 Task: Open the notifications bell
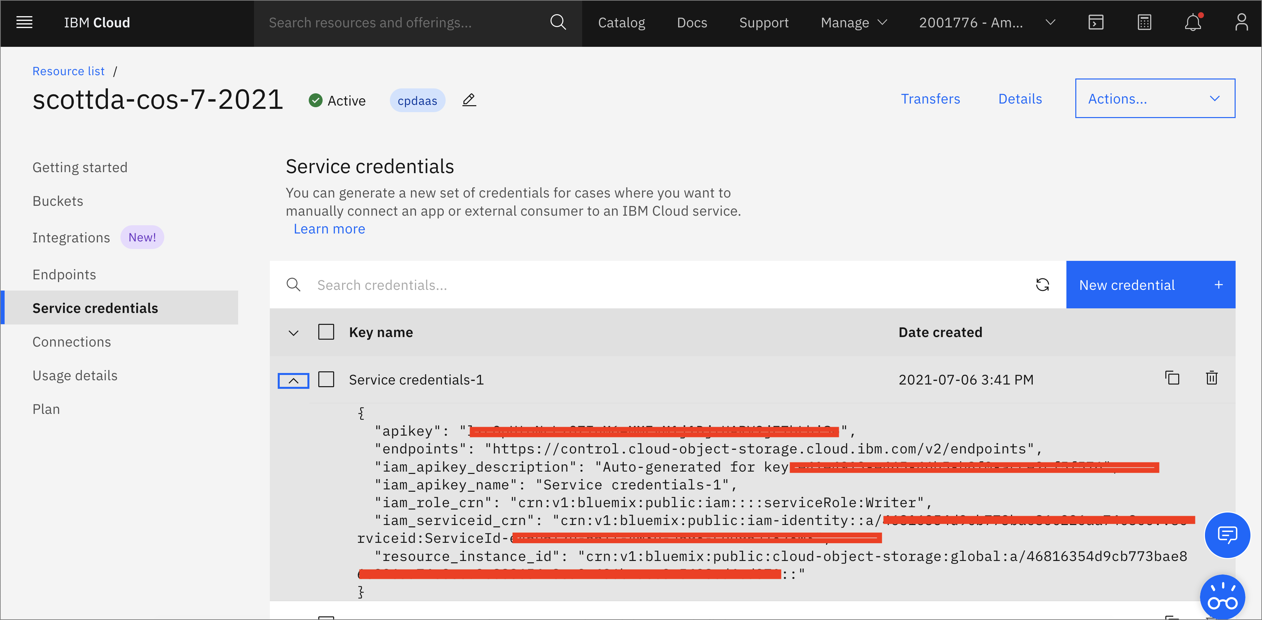[1192, 22]
